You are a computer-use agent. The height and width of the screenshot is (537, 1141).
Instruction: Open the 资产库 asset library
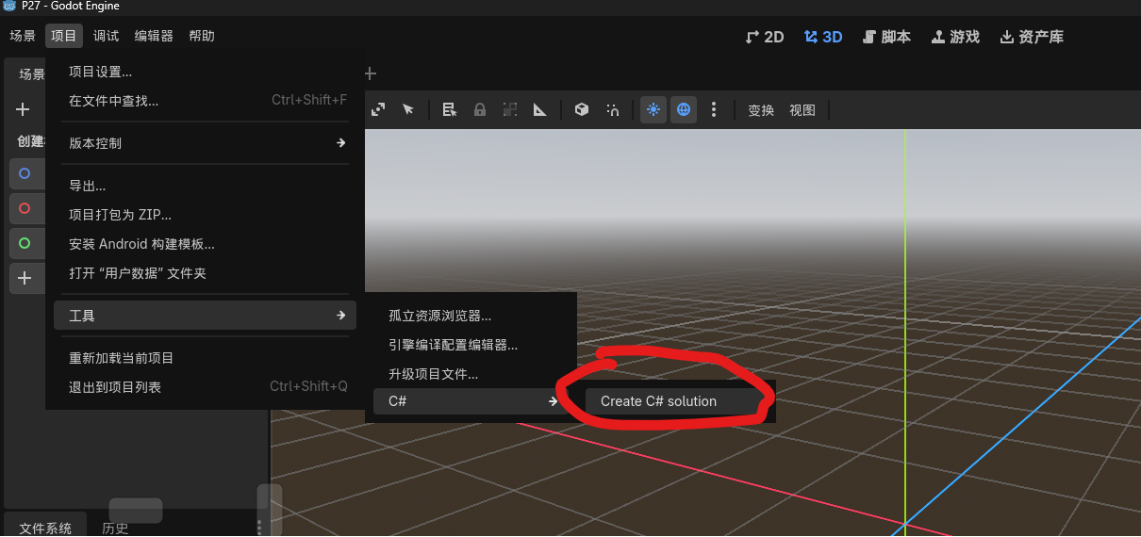click(x=1032, y=37)
